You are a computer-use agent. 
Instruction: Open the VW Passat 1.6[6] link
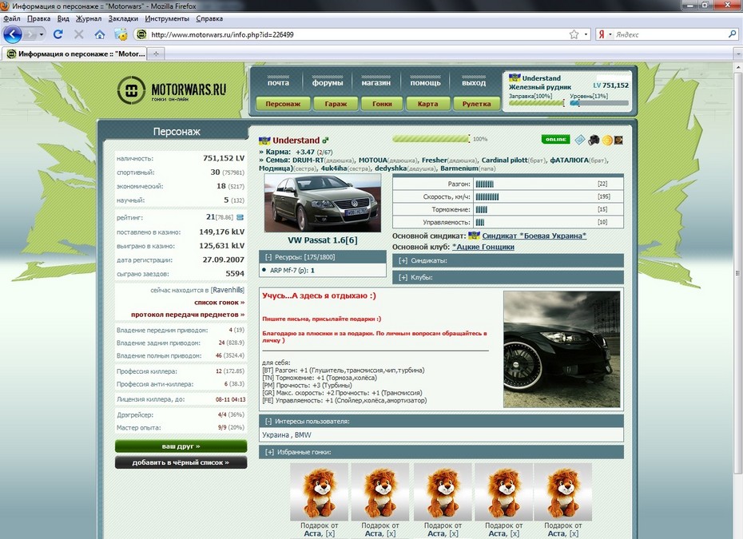(x=322, y=240)
